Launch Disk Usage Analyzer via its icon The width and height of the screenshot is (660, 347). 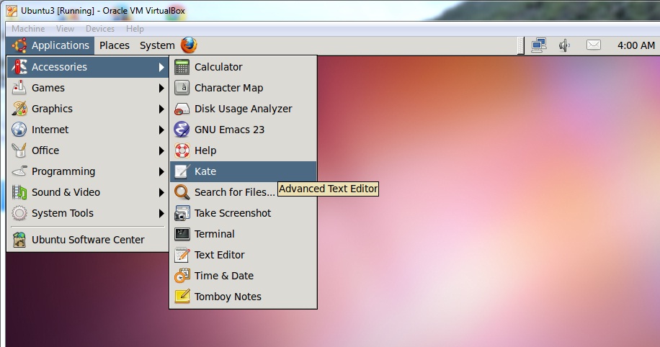point(182,109)
